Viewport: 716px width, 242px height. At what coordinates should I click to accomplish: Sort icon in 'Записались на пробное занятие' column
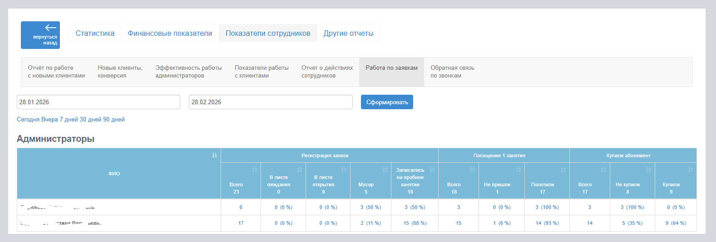pyautogui.click(x=432, y=169)
